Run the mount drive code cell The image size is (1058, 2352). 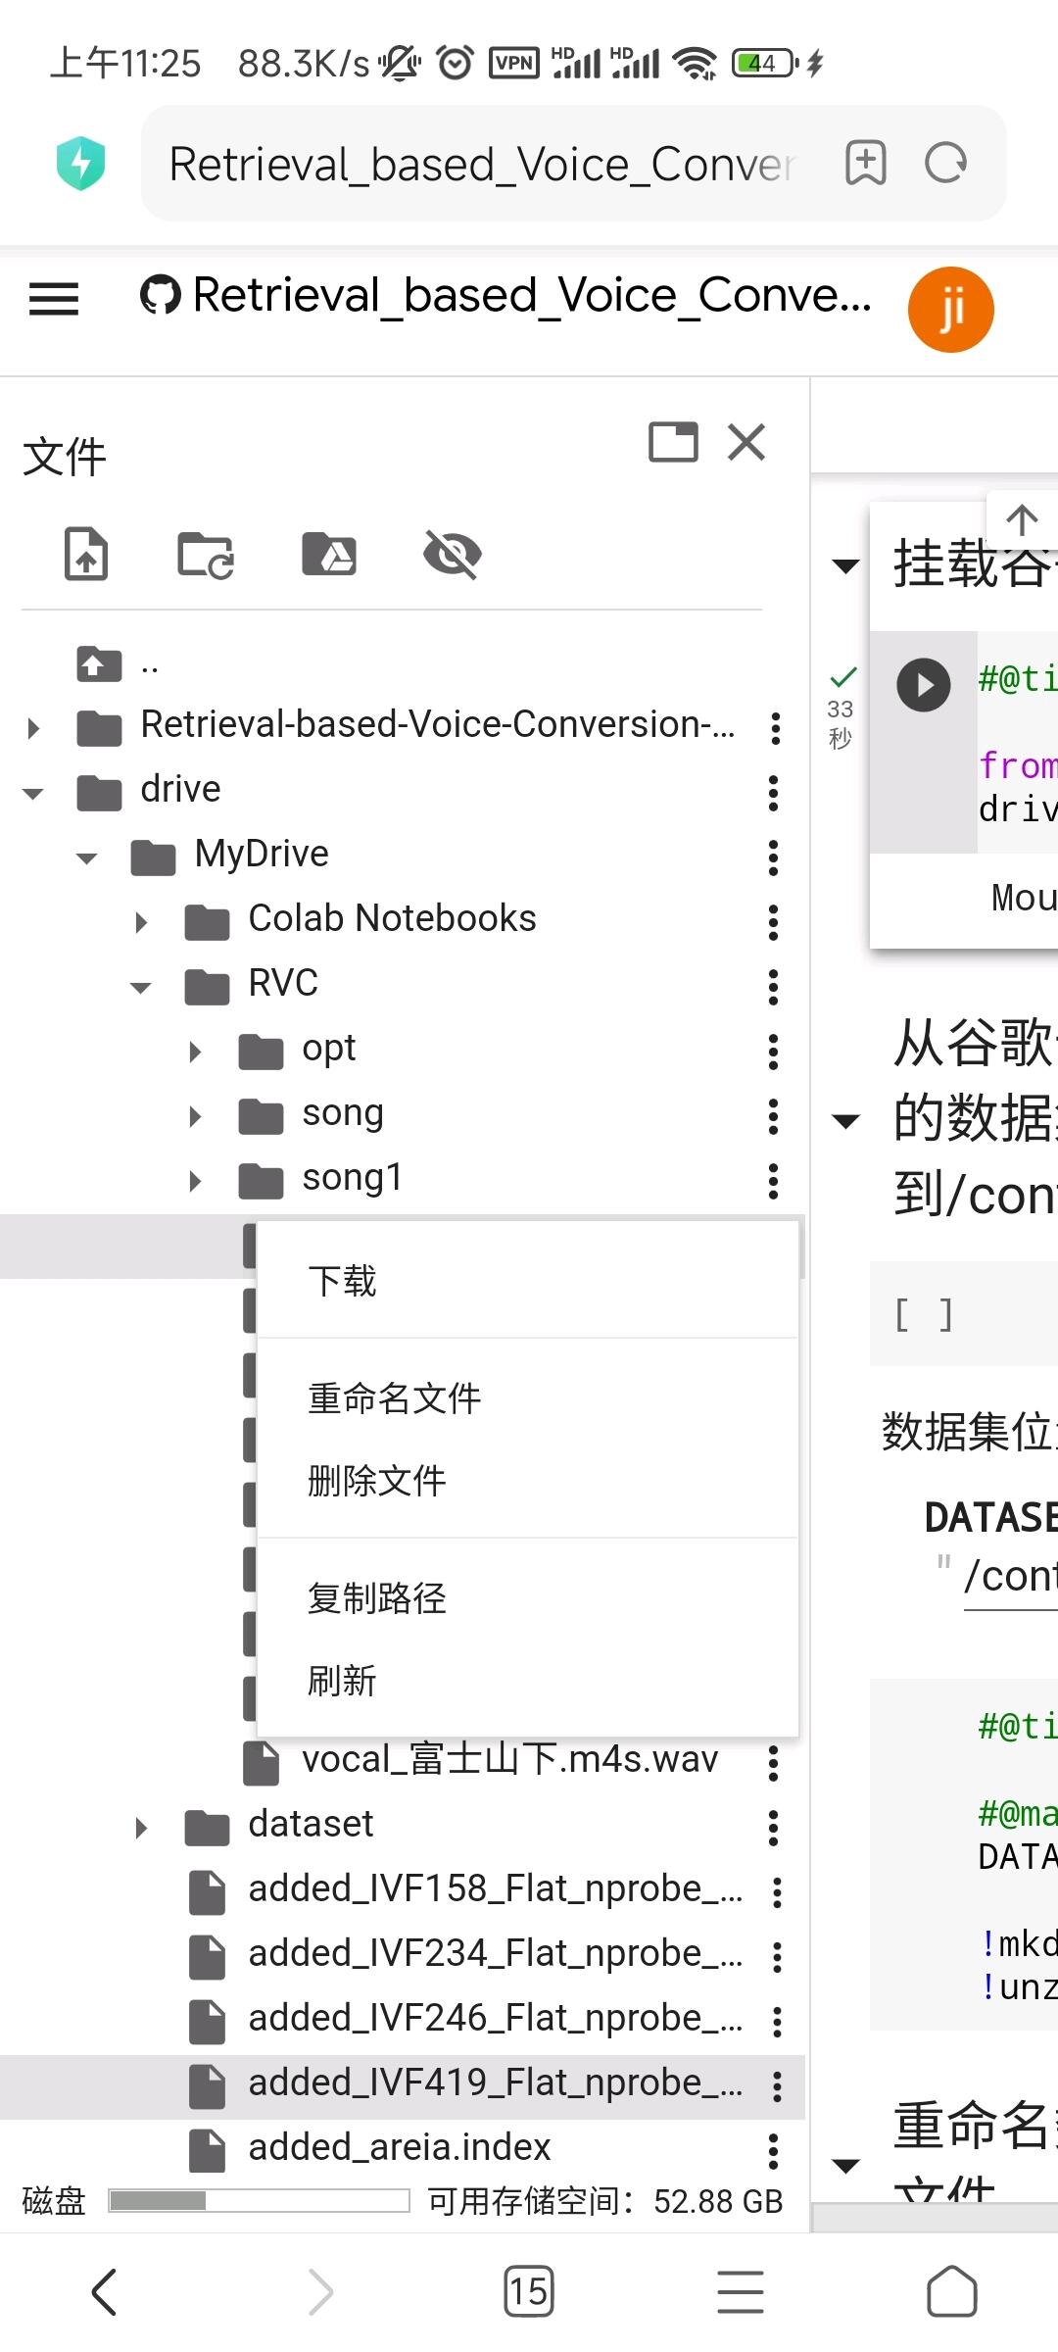[923, 684]
